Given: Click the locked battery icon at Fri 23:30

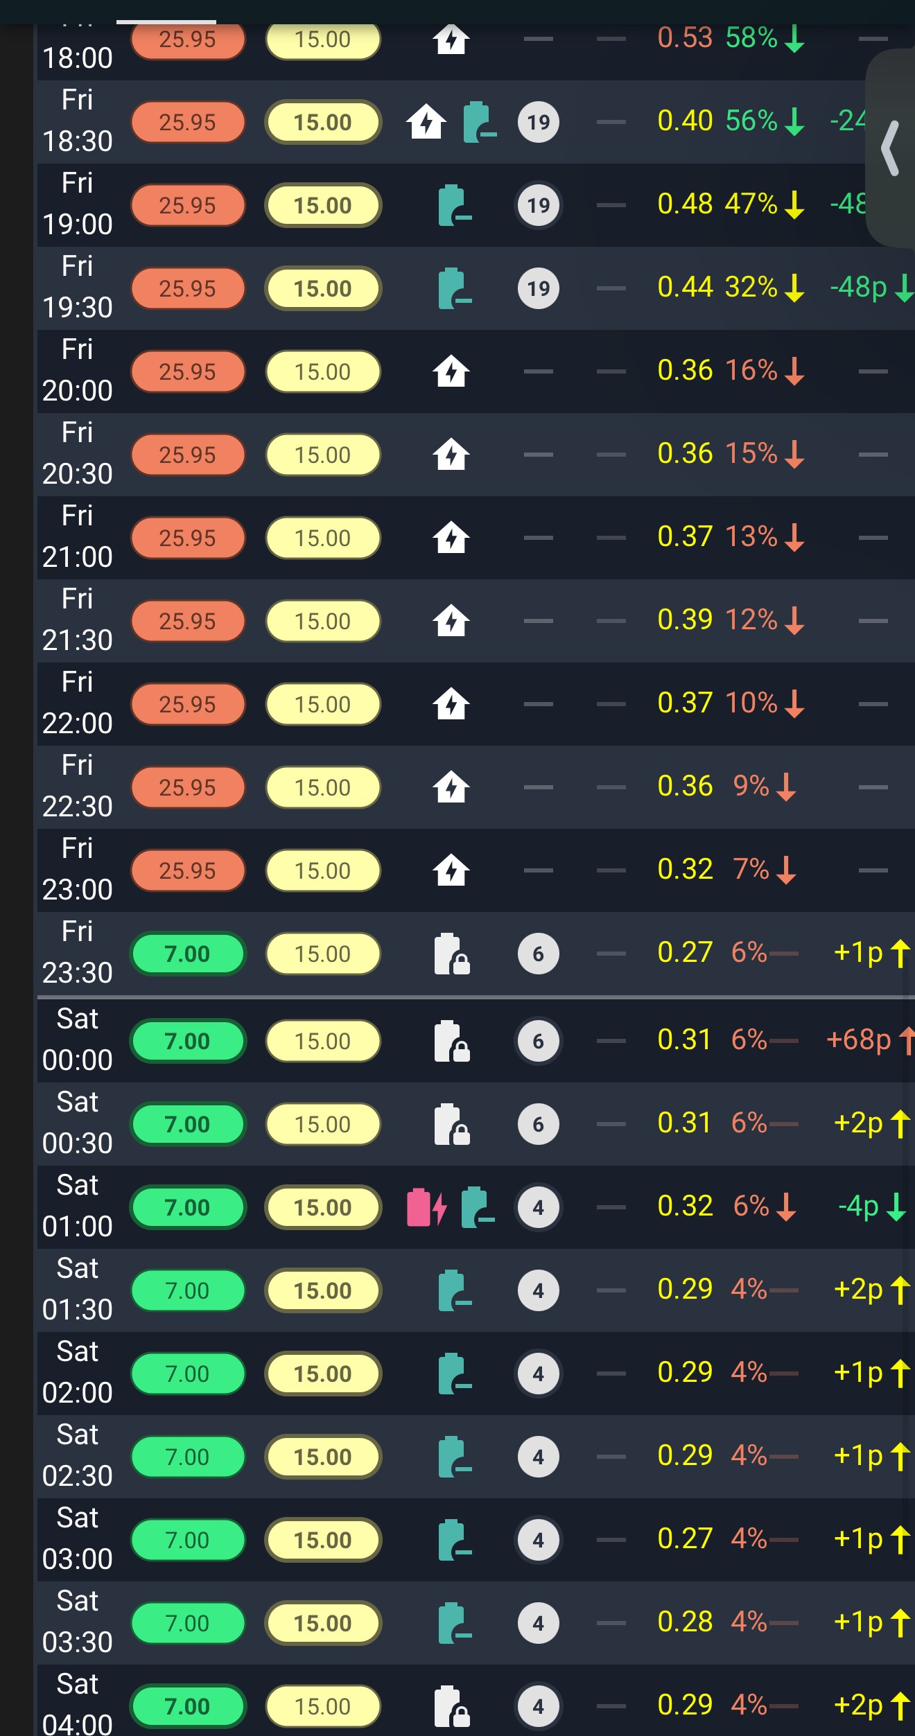Looking at the screenshot, I should 452,954.
